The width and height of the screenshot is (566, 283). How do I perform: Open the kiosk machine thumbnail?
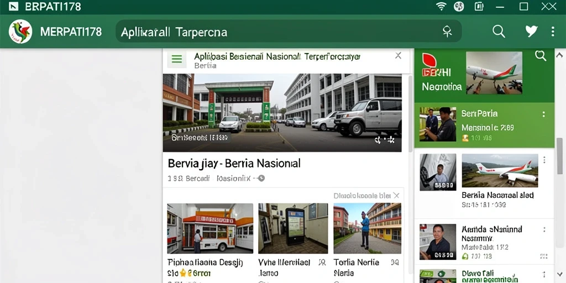[293, 228]
